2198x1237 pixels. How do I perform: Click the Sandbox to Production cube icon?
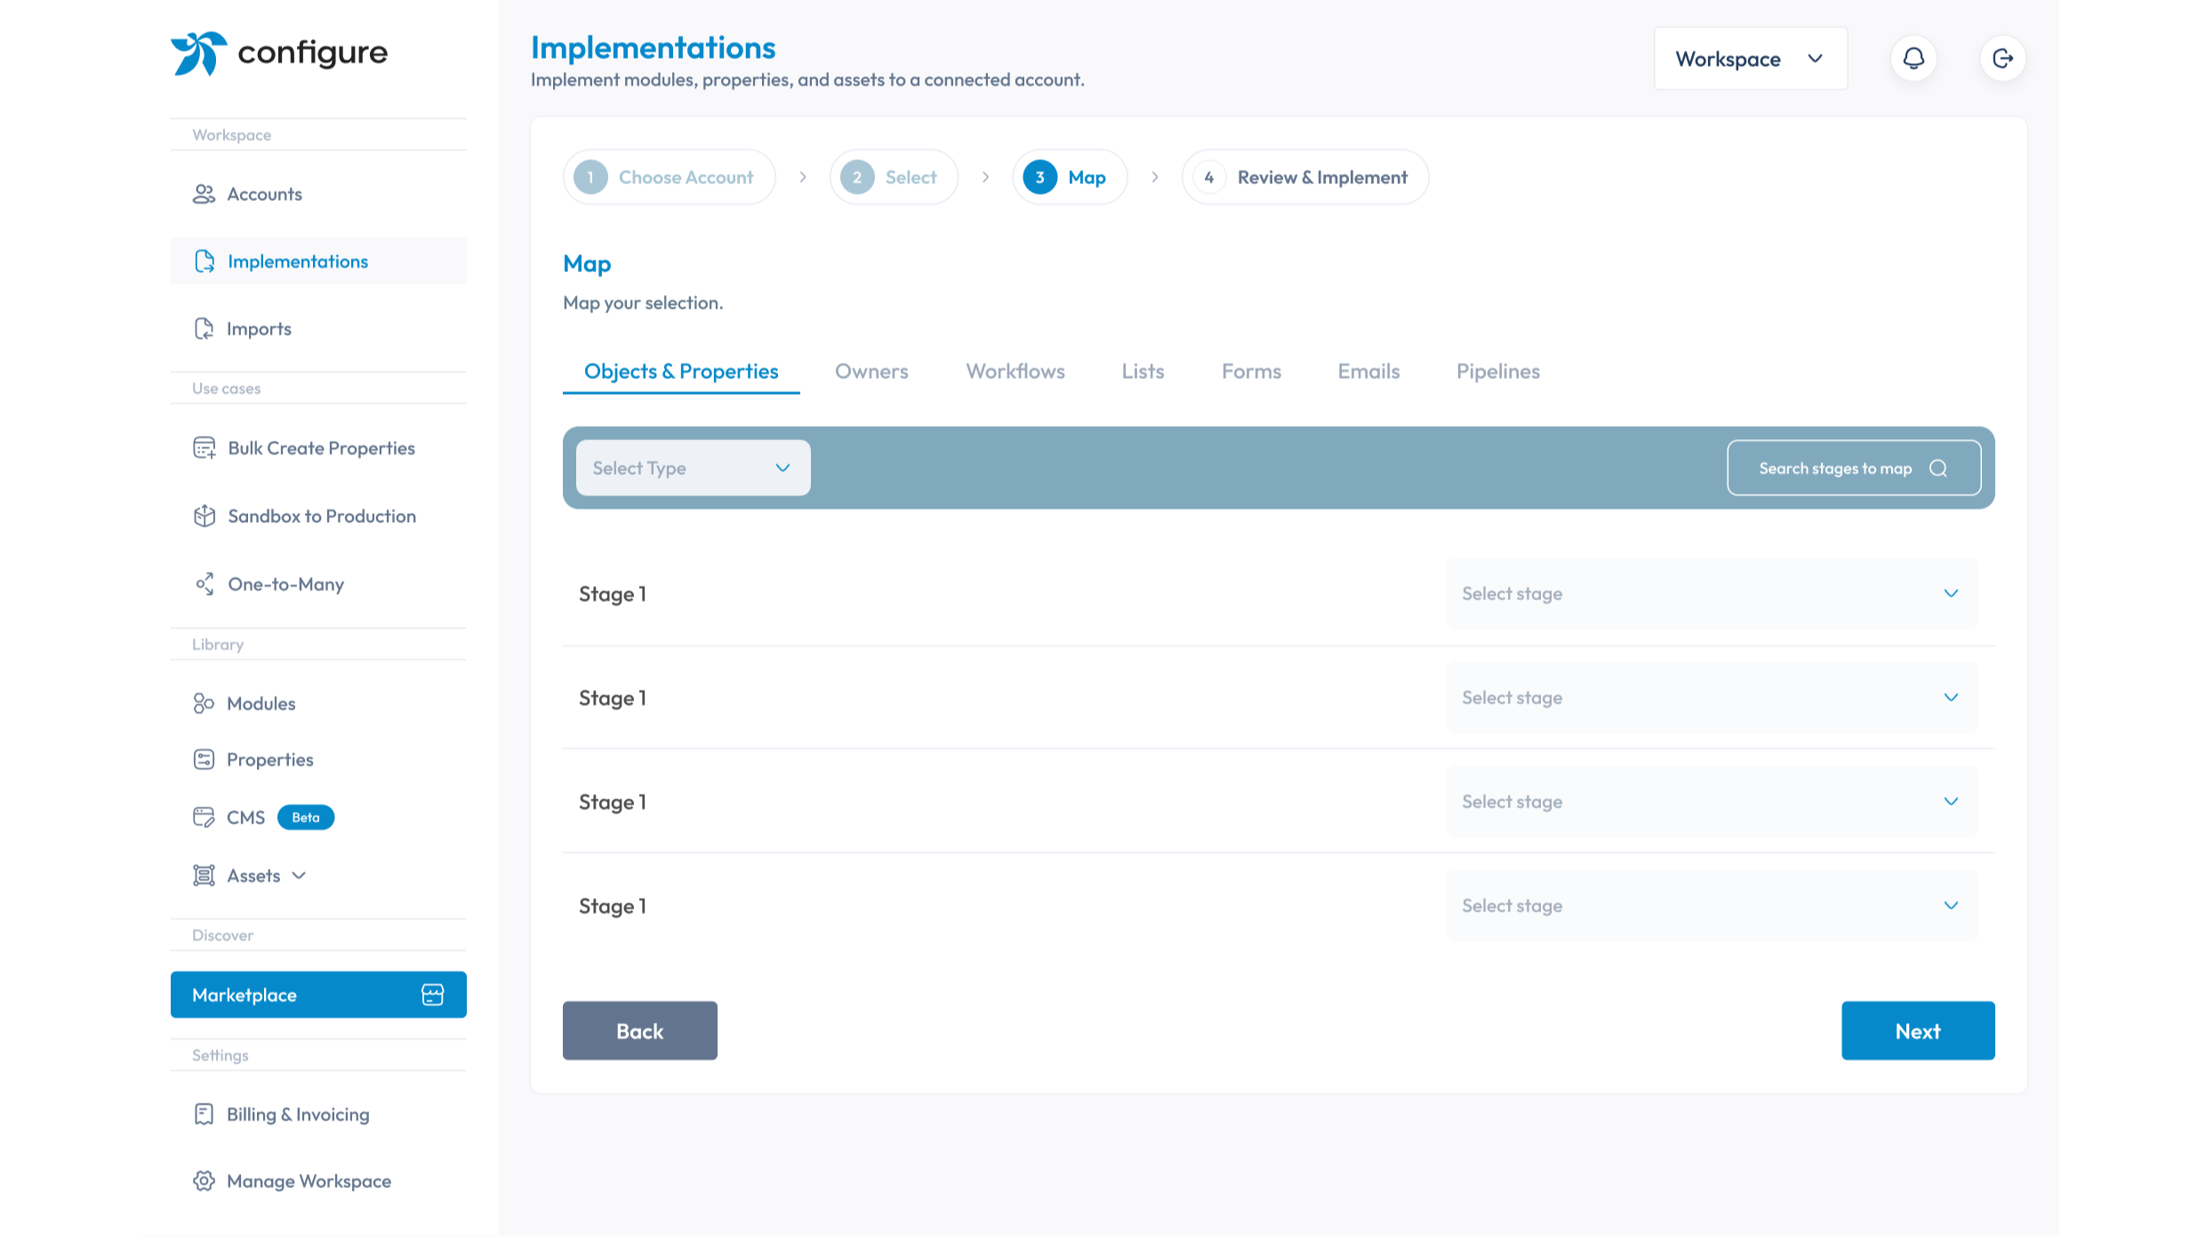coord(205,516)
